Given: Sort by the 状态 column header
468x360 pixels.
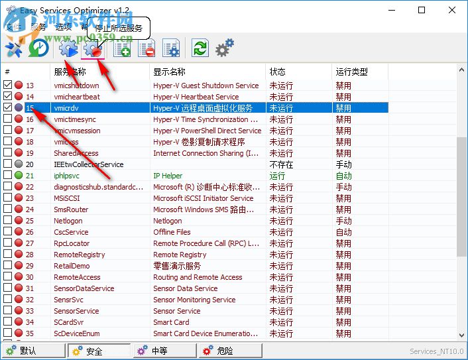Looking at the screenshot, I should (299, 72).
